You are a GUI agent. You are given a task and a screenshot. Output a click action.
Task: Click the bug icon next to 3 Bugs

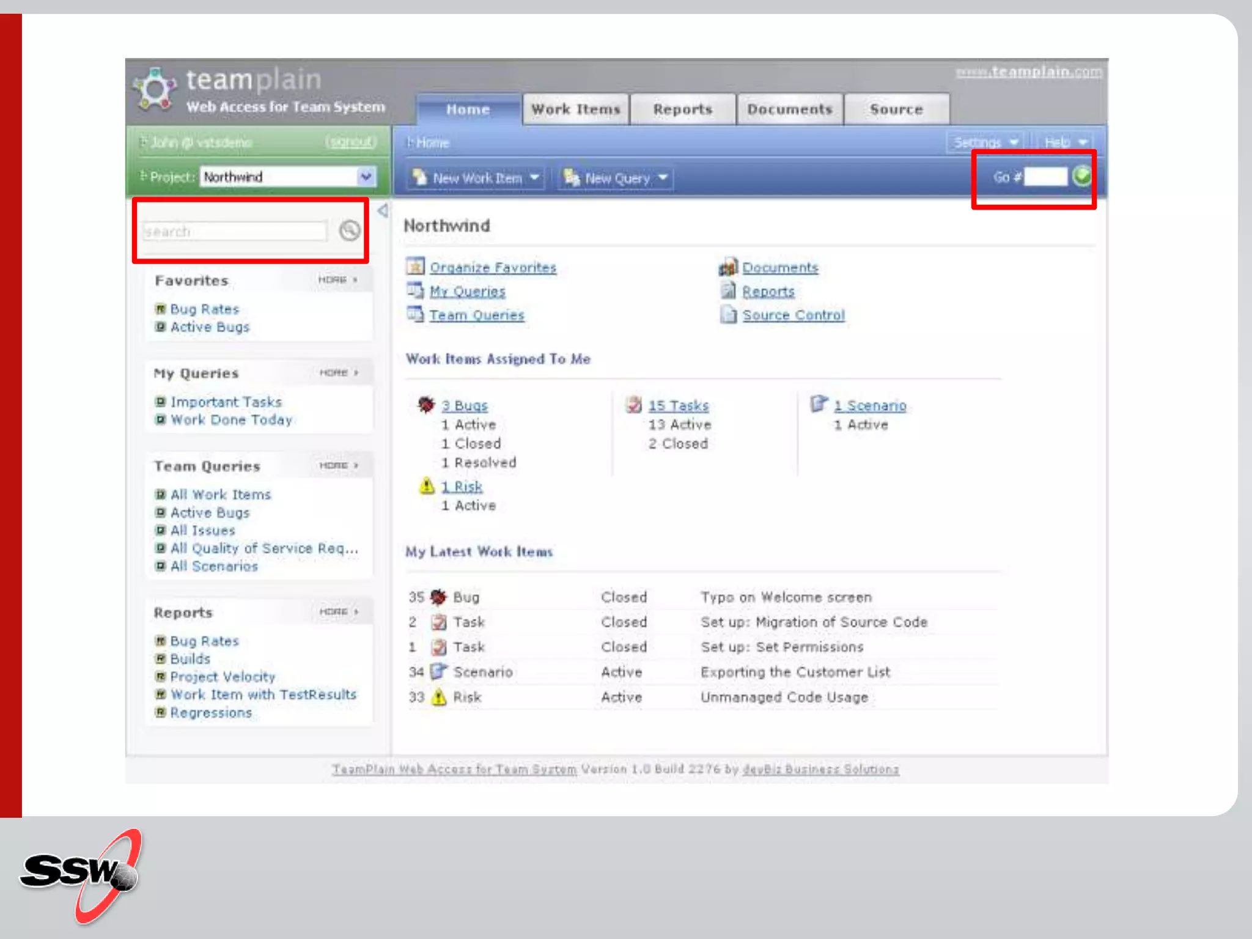tap(426, 405)
